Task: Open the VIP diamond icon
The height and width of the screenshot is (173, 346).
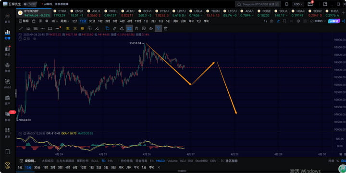Action: point(7,165)
